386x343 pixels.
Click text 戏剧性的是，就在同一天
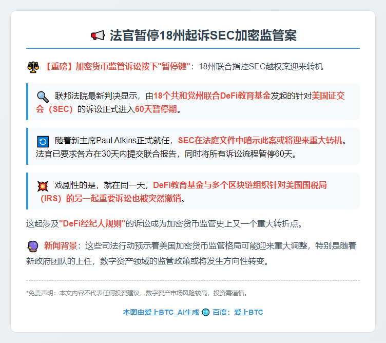coord(100,185)
